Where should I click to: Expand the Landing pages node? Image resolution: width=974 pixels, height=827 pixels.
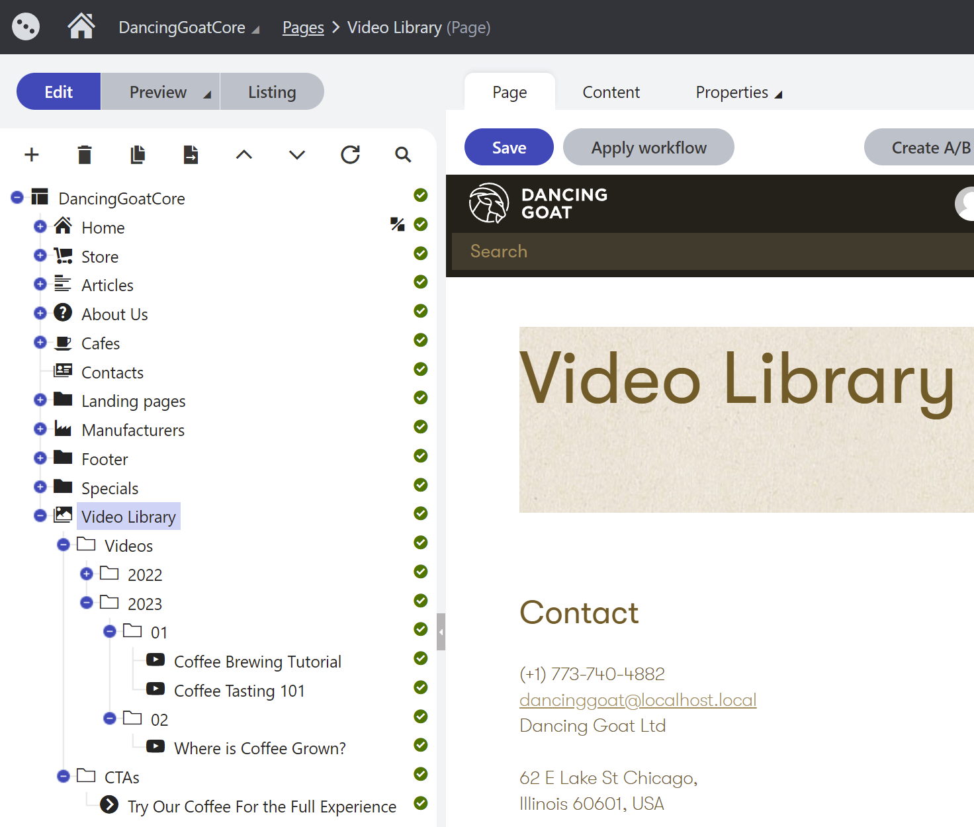point(40,400)
